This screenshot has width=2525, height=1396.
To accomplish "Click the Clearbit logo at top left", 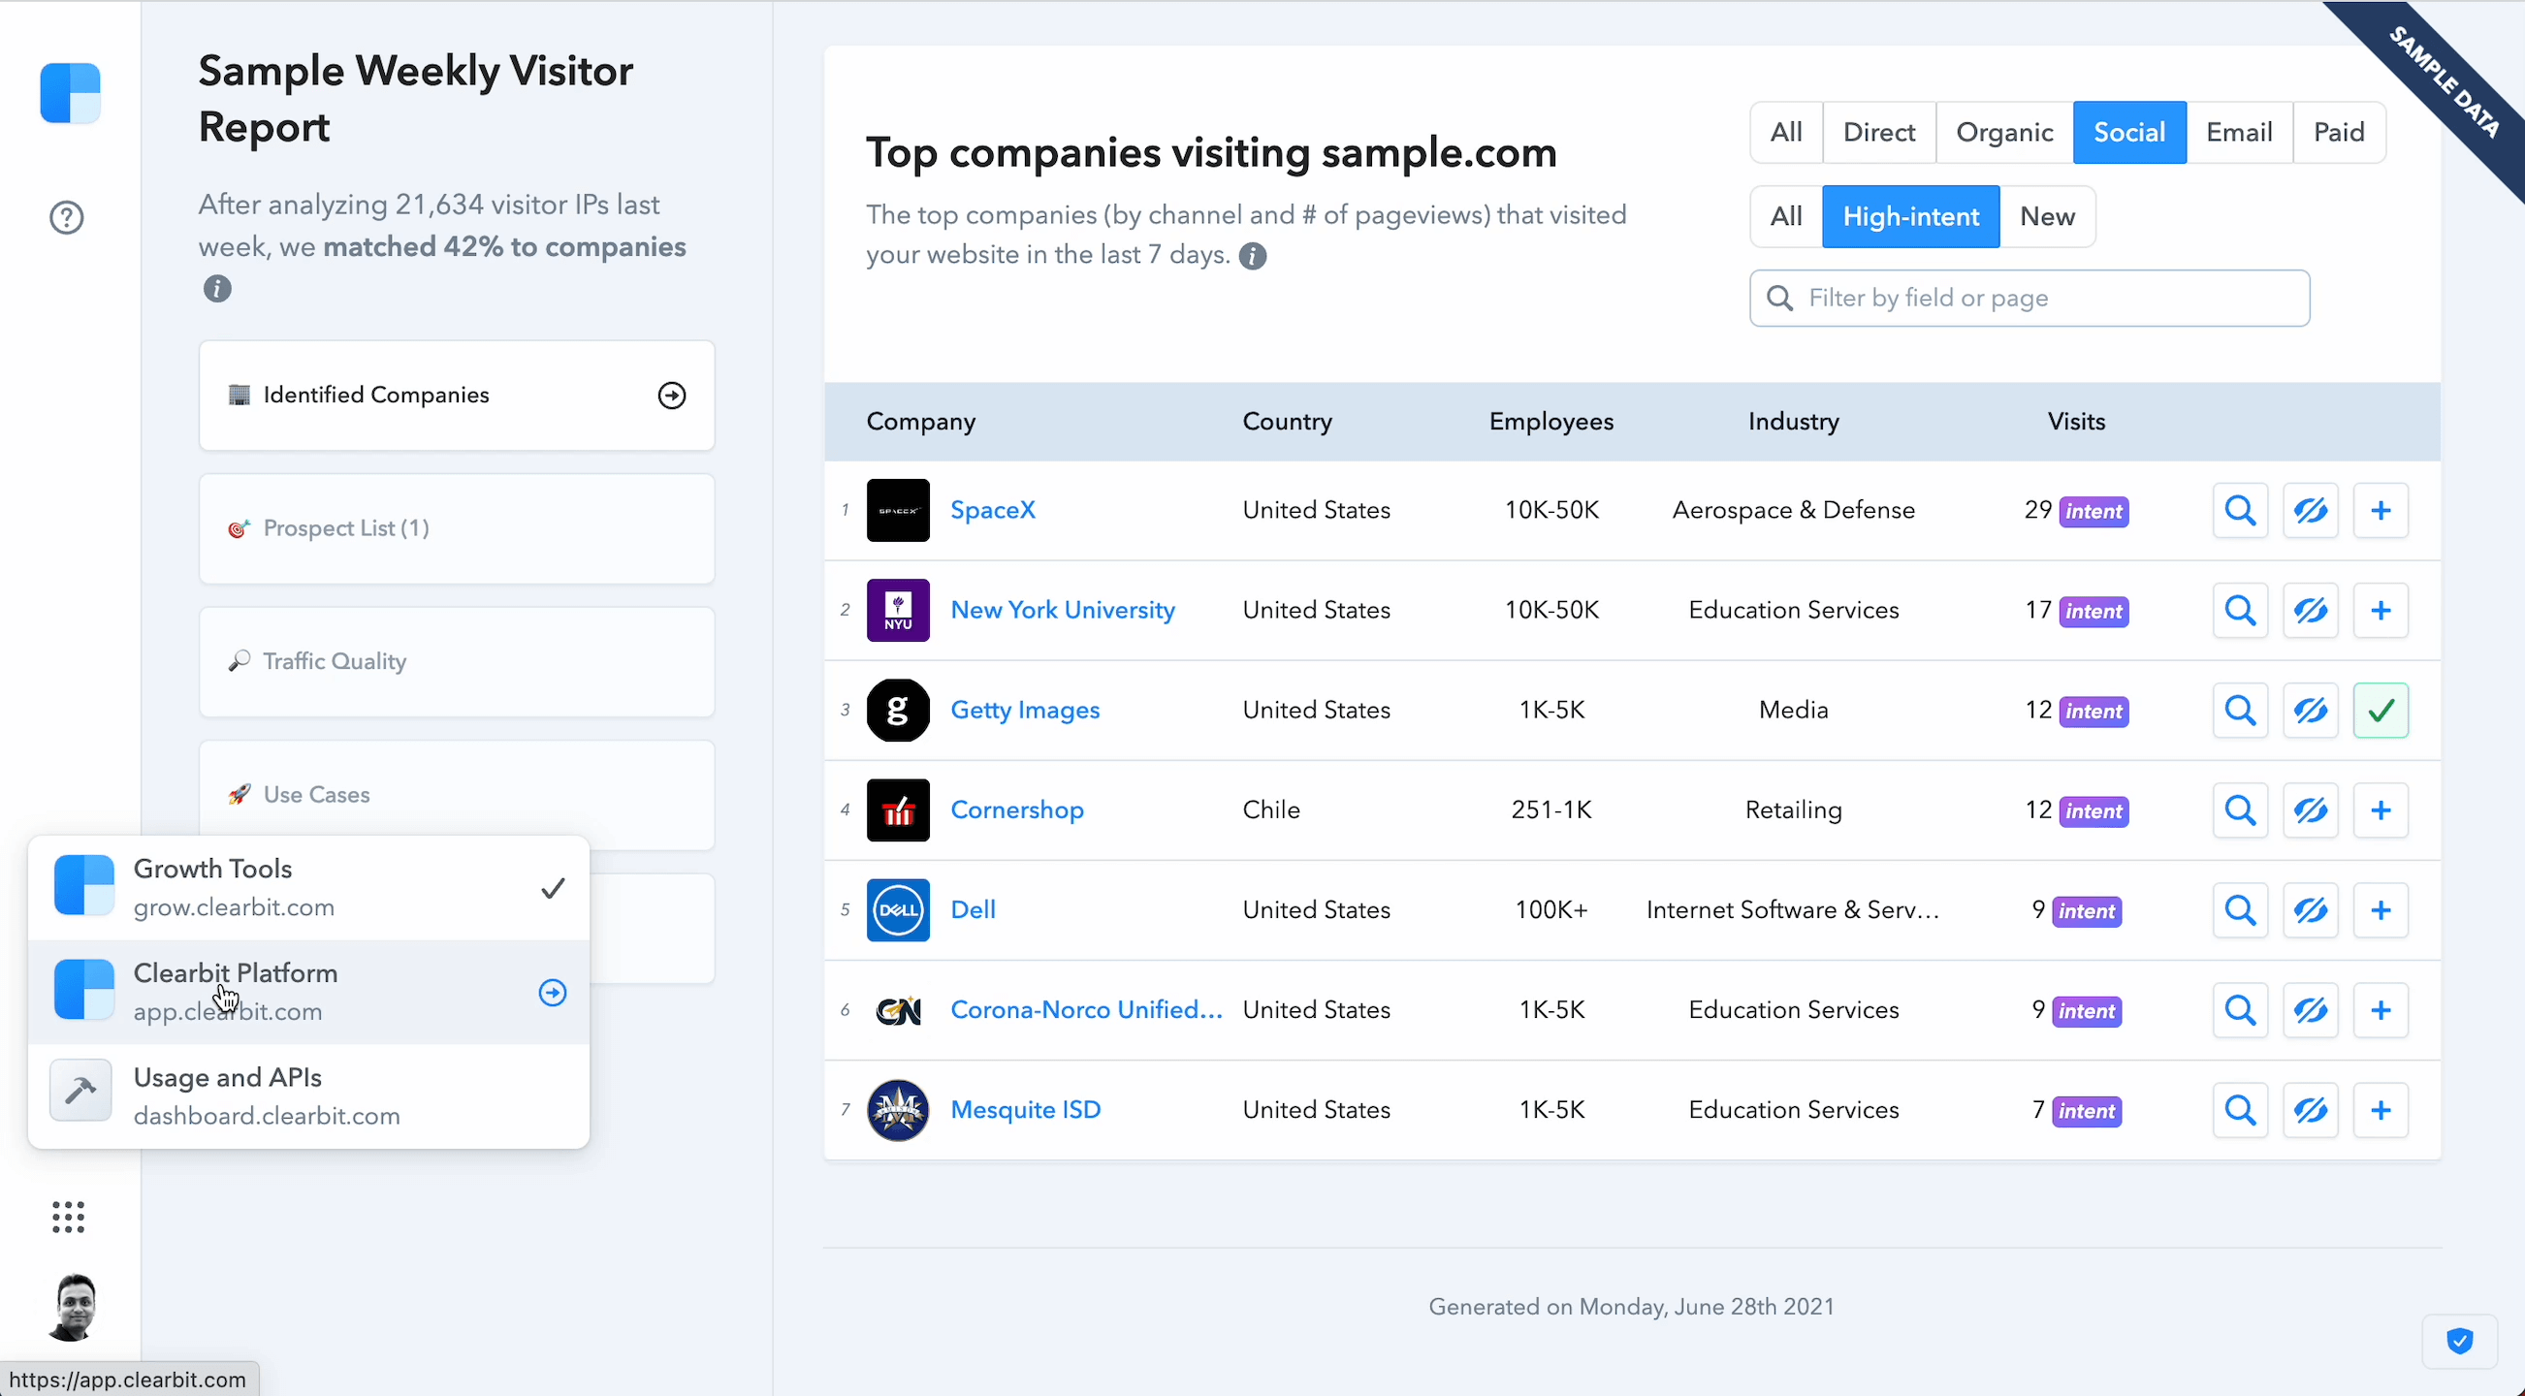I will [x=71, y=93].
